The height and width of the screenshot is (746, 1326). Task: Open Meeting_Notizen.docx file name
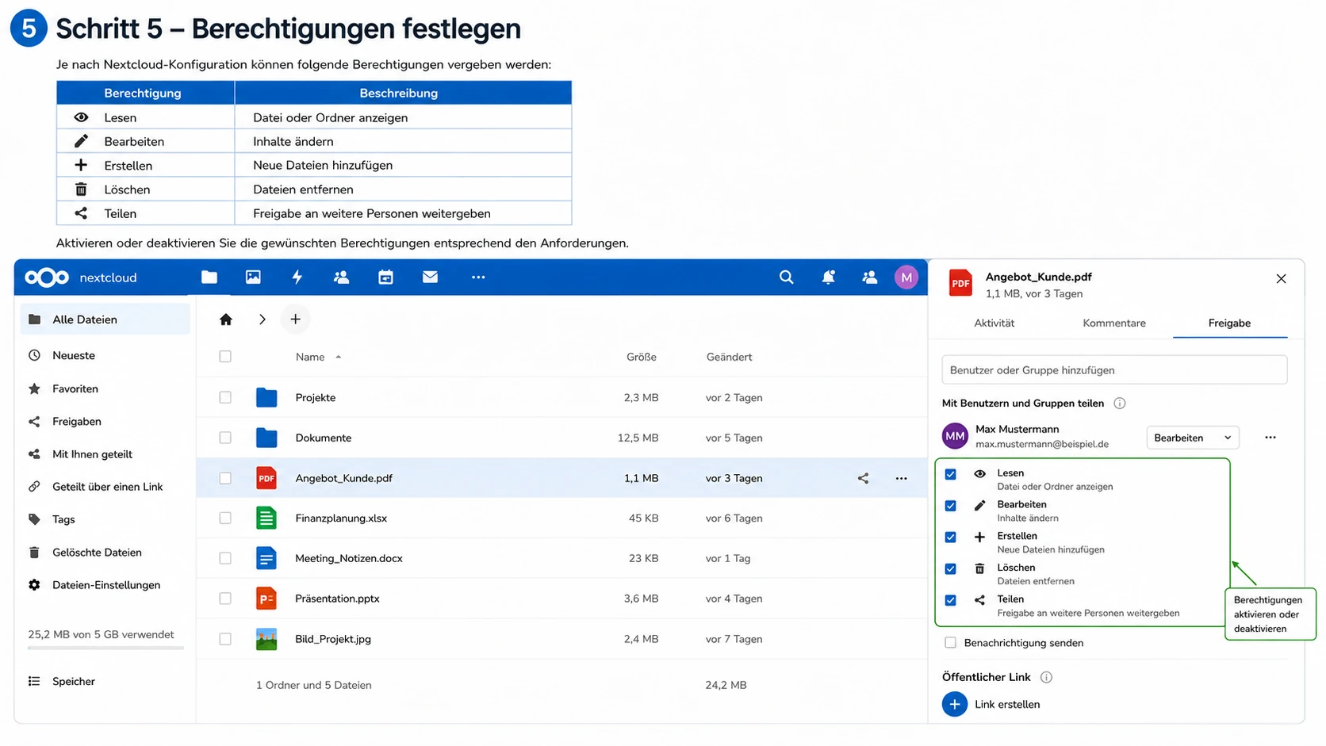(x=349, y=558)
